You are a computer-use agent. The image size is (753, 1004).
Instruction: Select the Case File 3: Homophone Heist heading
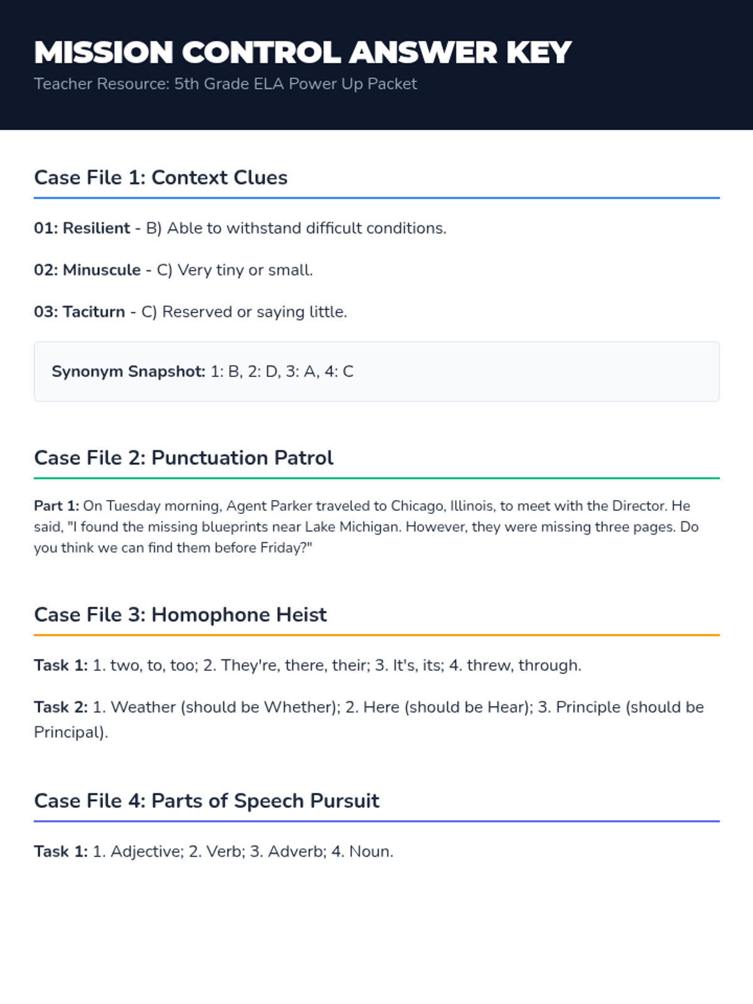[x=180, y=615]
